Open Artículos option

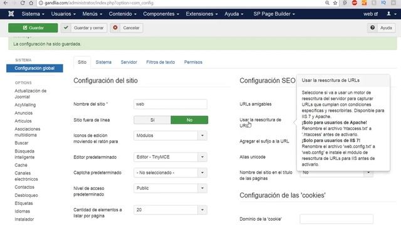click(23, 121)
